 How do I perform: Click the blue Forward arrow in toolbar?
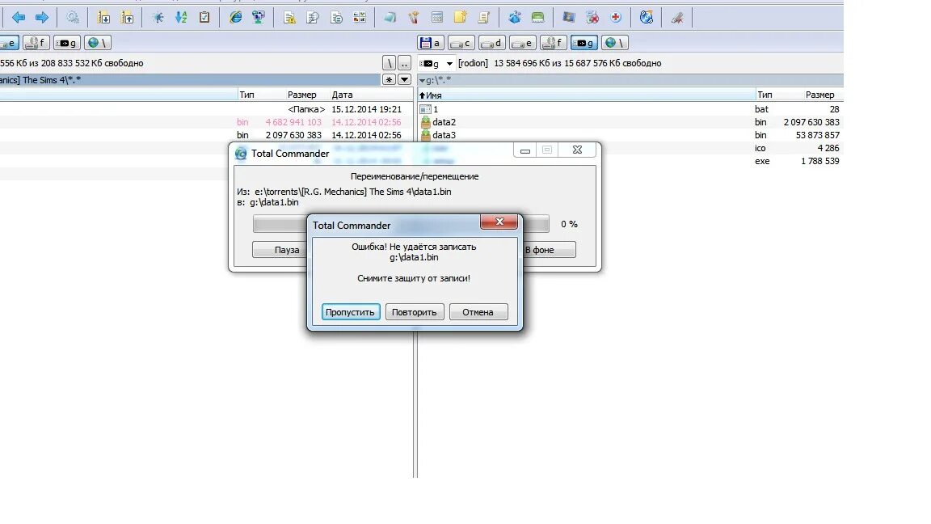tap(41, 17)
